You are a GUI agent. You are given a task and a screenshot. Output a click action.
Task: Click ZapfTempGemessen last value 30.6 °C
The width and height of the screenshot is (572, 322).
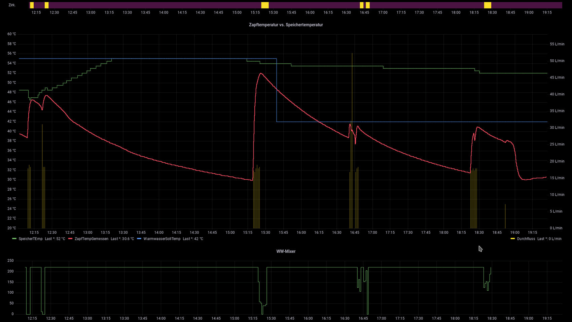[122, 239]
